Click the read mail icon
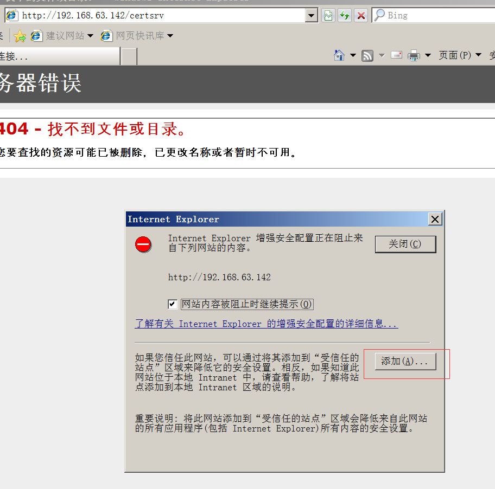 point(396,55)
